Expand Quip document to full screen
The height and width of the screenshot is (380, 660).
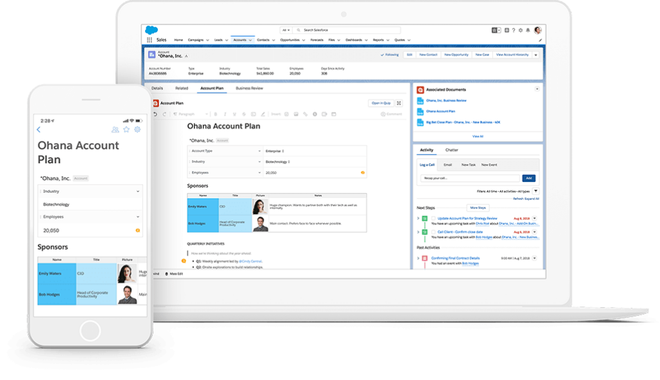pos(399,103)
